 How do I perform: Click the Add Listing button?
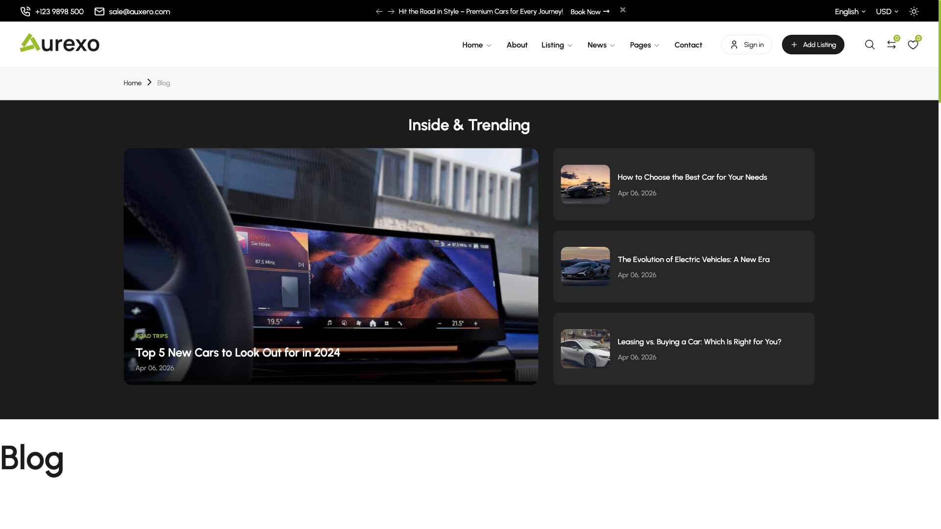tap(813, 45)
